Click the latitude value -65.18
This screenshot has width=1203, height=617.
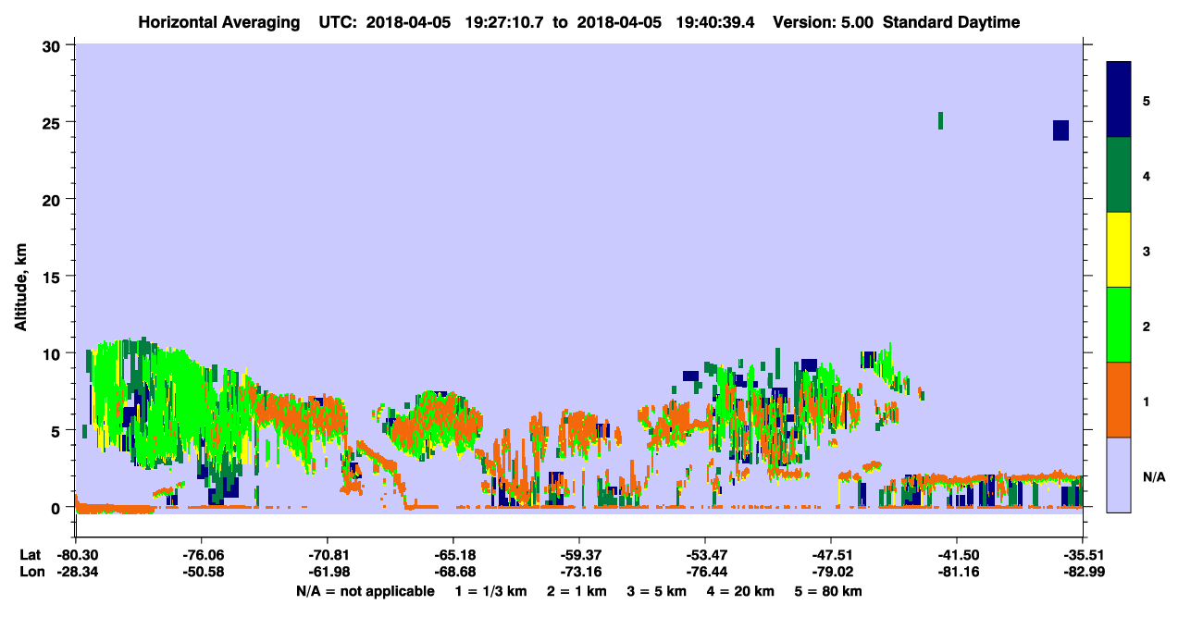(453, 556)
